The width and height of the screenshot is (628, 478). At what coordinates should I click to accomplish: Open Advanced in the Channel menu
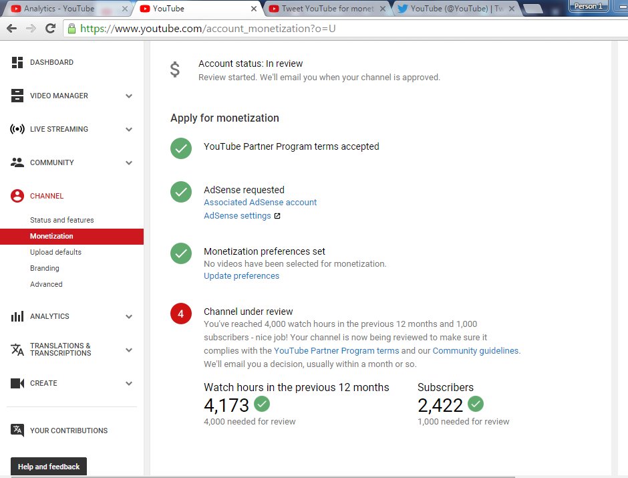pos(46,284)
